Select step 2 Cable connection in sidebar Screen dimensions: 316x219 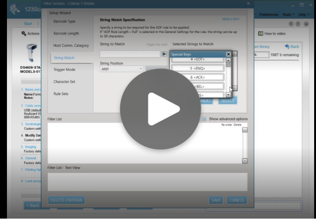pos(31,106)
